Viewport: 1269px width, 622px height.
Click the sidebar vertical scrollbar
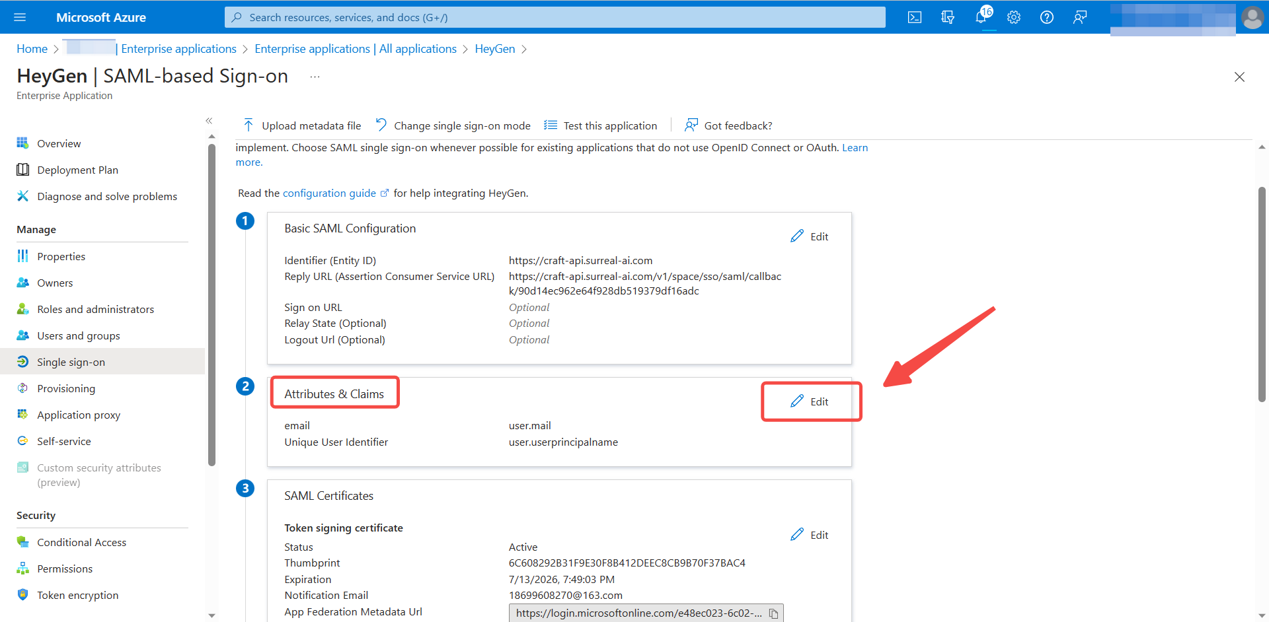coord(211,304)
